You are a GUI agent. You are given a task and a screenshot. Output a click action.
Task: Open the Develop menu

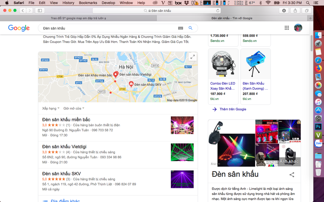108,3
